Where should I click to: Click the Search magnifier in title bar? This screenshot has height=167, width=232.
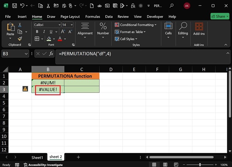click(x=171, y=6)
